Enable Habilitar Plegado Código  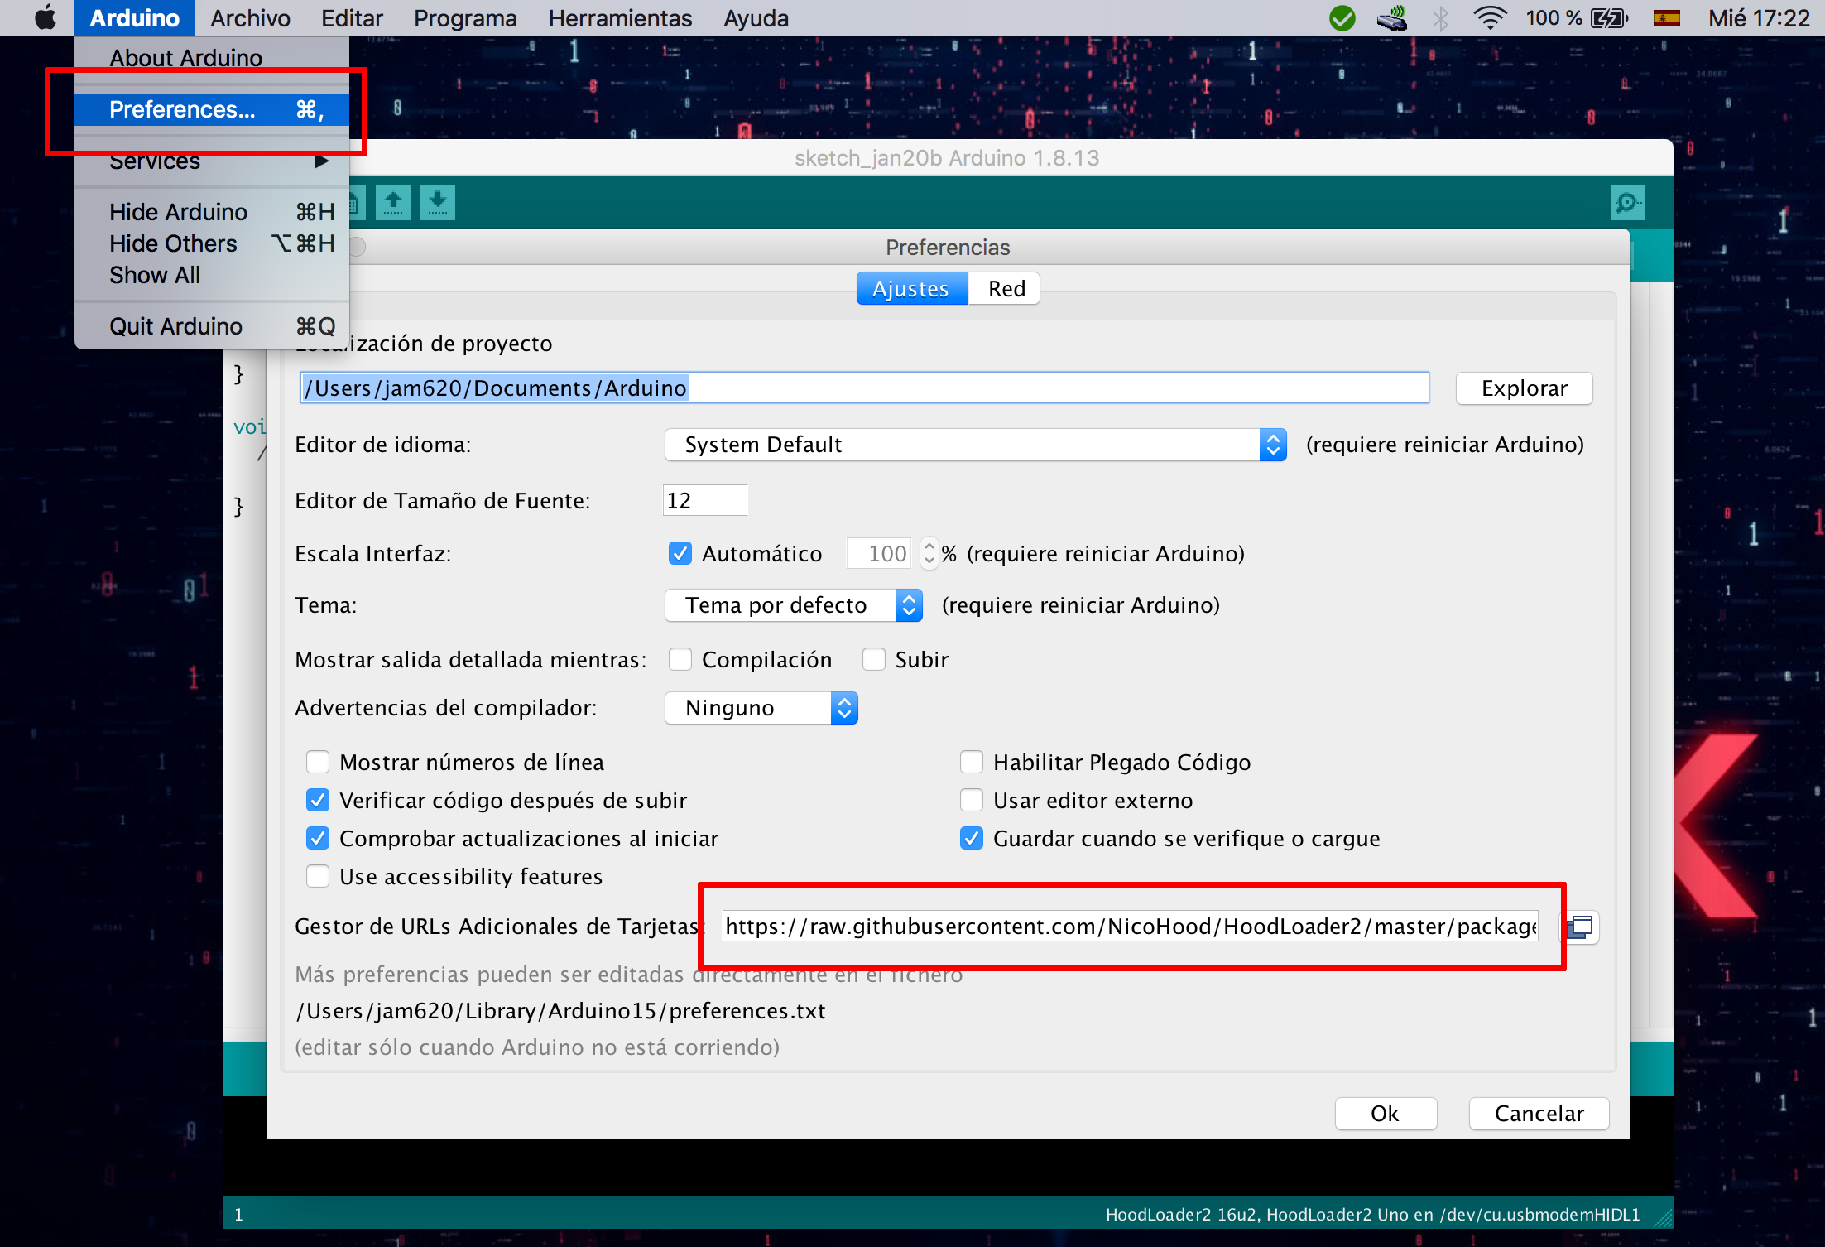(x=972, y=762)
